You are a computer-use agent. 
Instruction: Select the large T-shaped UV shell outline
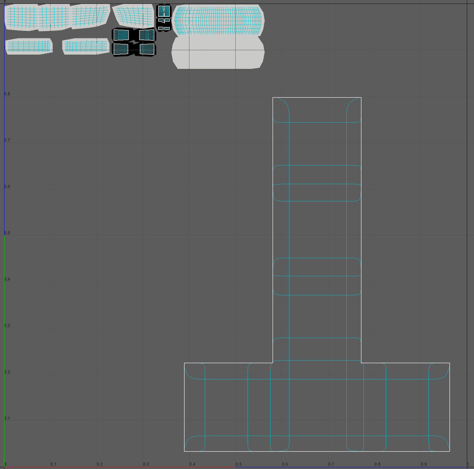pyautogui.click(x=317, y=274)
